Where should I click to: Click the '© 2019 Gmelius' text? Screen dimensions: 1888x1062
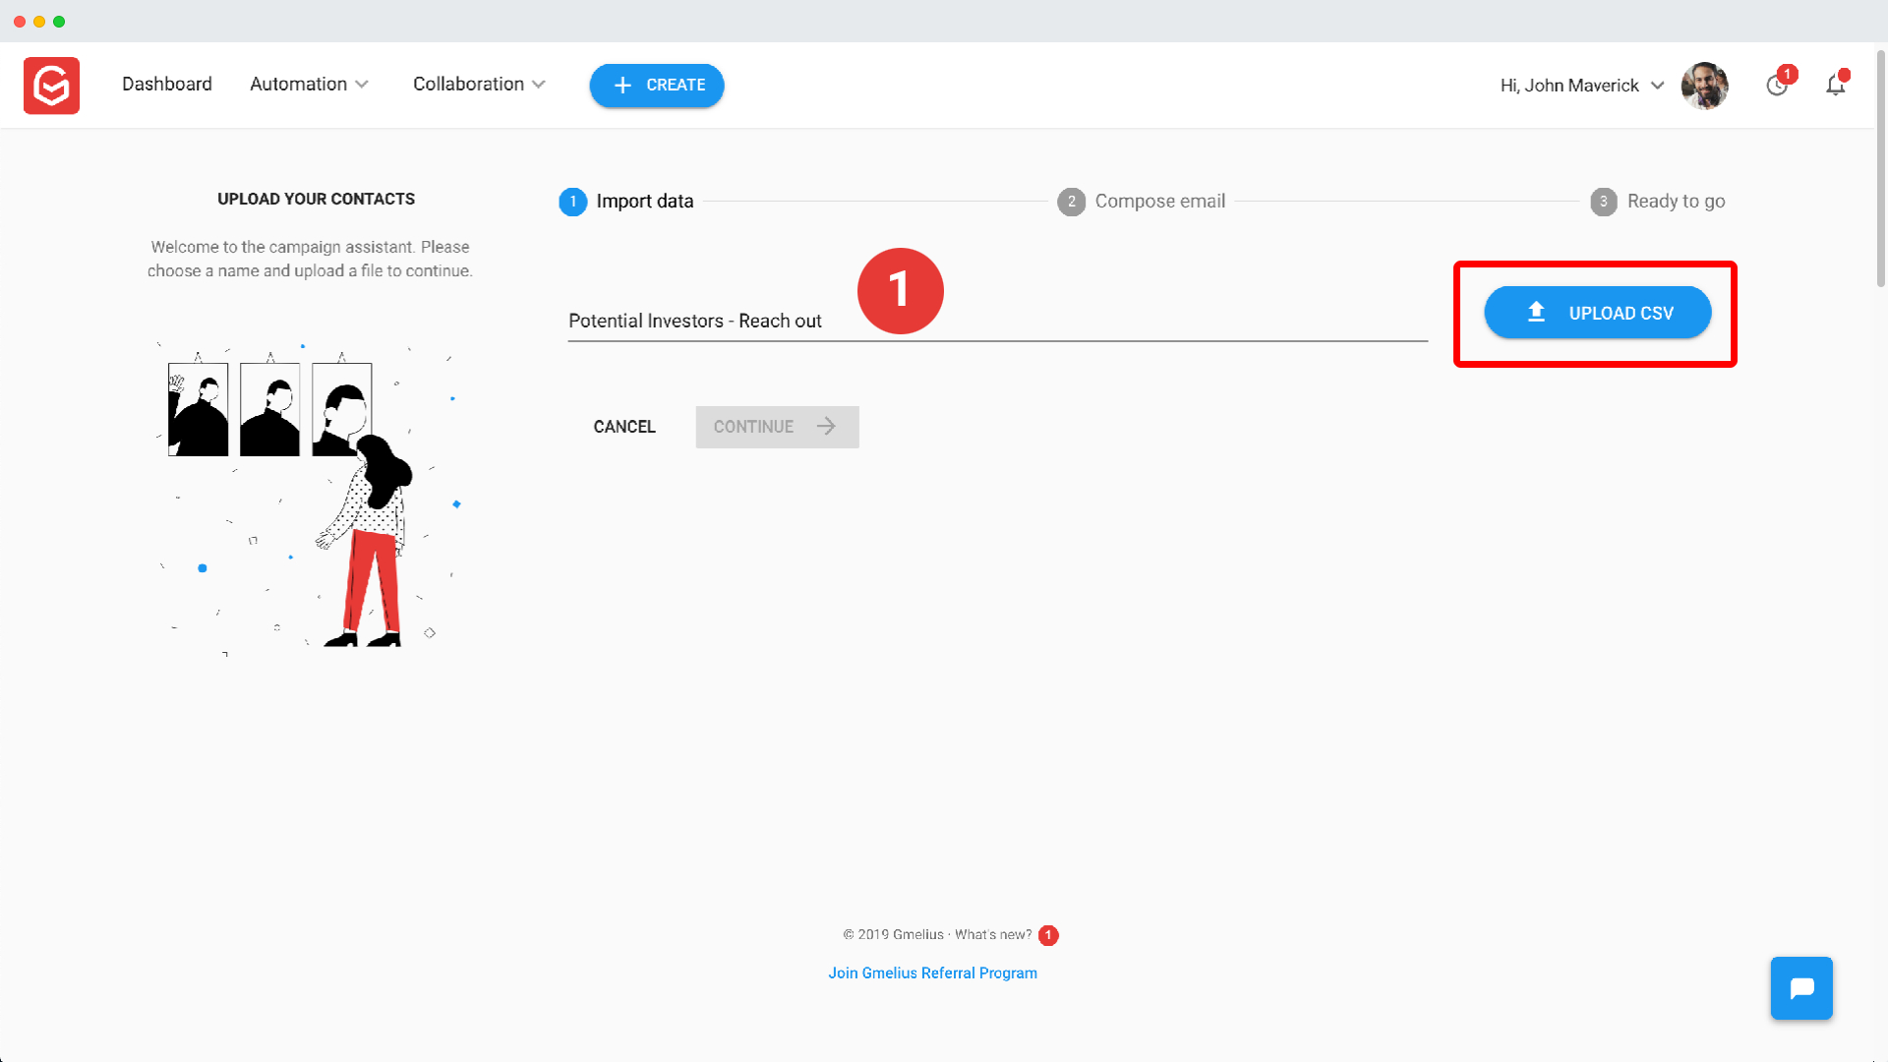(893, 935)
